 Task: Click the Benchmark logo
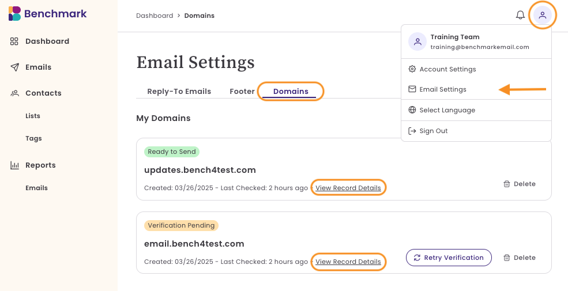coord(47,14)
